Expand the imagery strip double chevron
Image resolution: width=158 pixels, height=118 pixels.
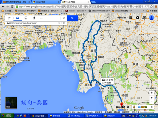[x=152, y=107]
